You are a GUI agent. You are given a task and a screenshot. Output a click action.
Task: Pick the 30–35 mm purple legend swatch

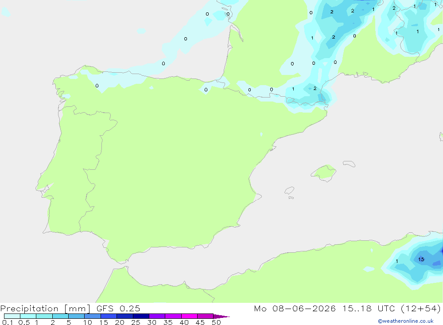tap(157, 316)
